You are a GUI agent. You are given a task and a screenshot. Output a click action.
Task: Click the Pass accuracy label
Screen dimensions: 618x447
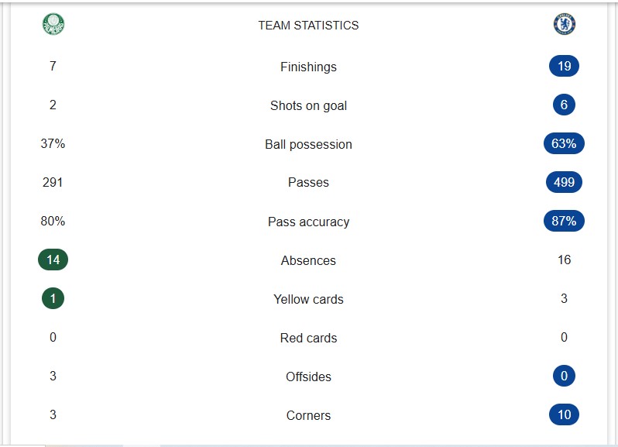tap(308, 222)
